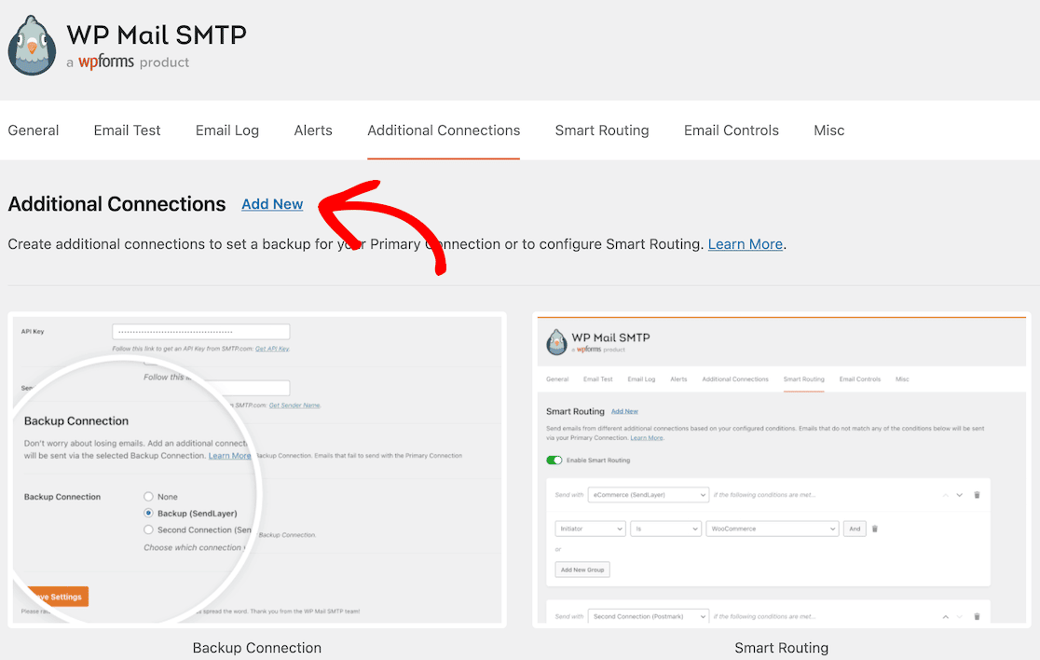This screenshot has width=1040, height=660.
Task: Click the WP Mail SMTP pigeon logo
Action: click(32, 46)
